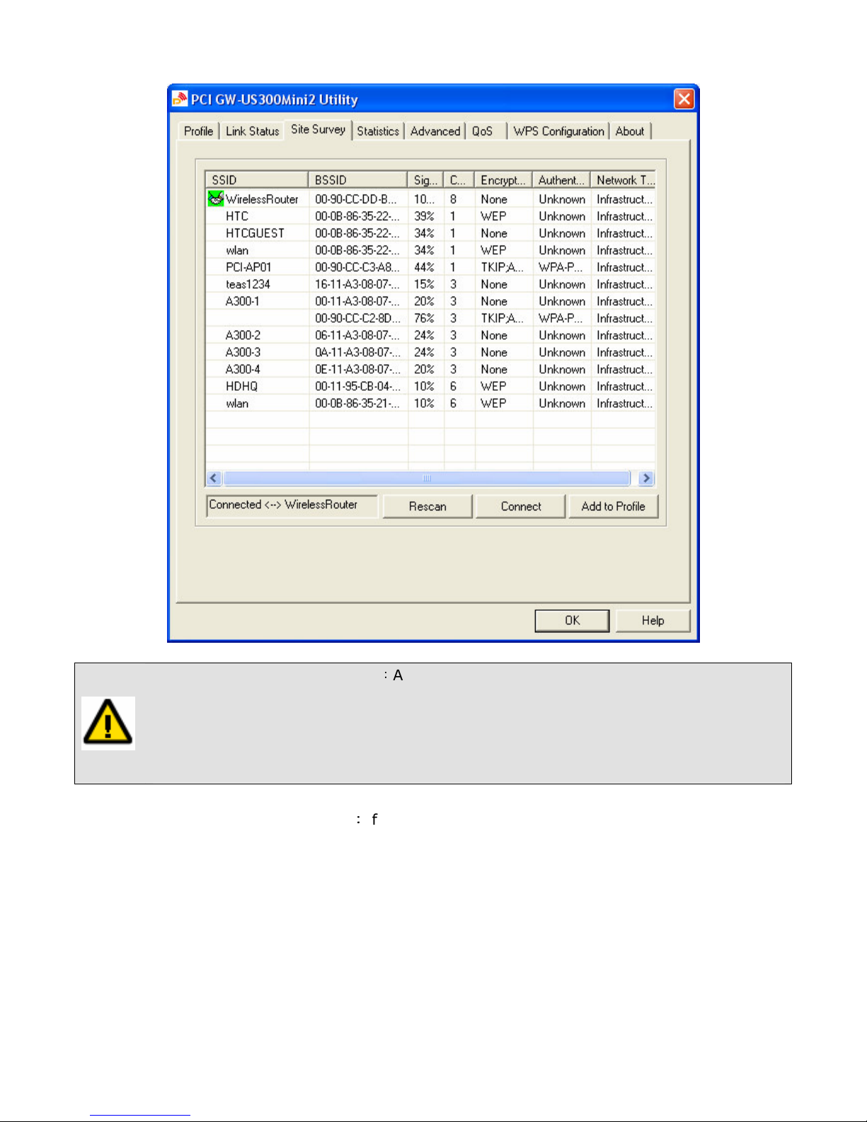Sort the list by BSSID column header
867x1122 pixels.
tap(357, 180)
